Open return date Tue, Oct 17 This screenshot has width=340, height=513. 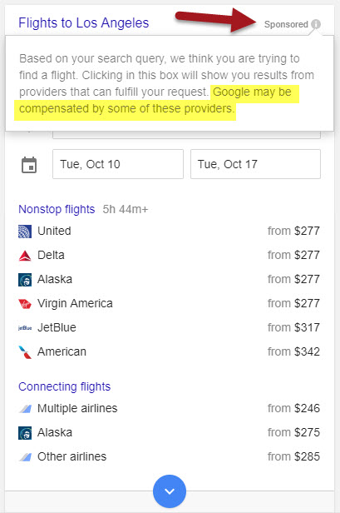[255, 164]
